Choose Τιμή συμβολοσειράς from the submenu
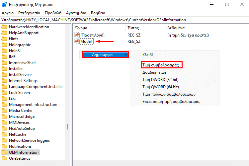 [x=161, y=65]
